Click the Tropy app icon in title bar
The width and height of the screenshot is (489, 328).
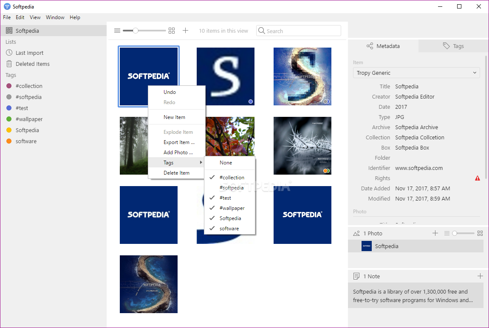click(7, 6)
